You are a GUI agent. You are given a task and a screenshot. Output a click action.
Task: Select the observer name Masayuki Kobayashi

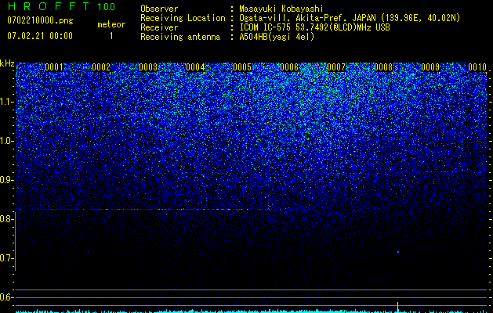tap(281, 9)
